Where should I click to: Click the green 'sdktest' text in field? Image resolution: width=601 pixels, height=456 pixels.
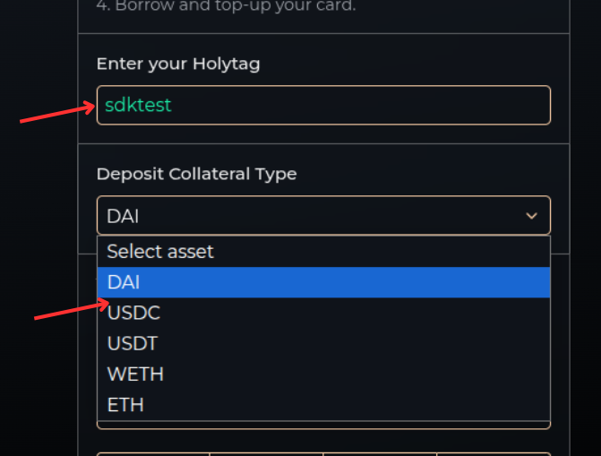tap(138, 105)
